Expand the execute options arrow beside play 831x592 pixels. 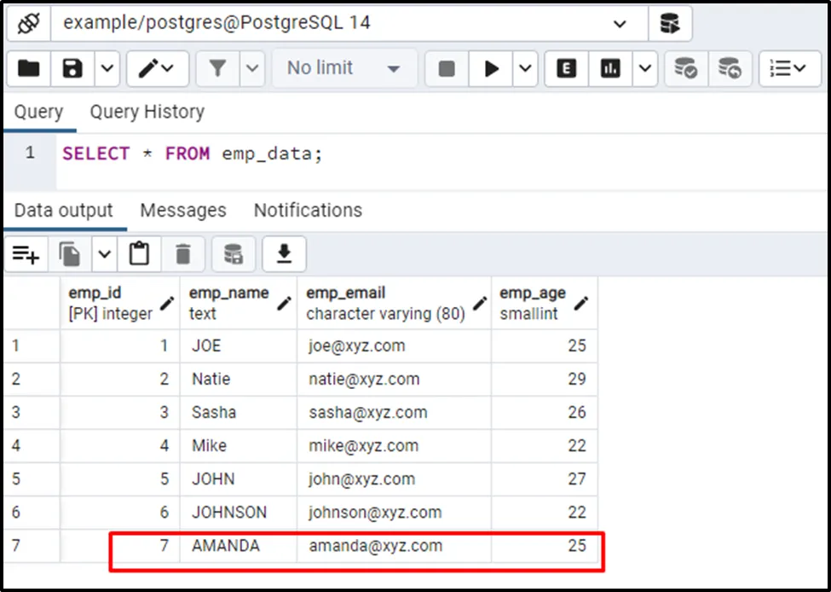pos(524,69)
